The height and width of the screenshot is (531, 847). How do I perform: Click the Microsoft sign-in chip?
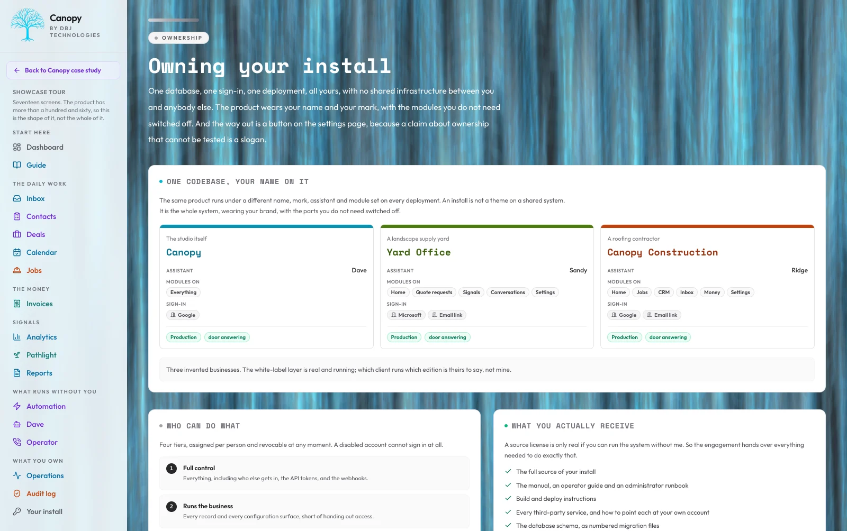406,315
